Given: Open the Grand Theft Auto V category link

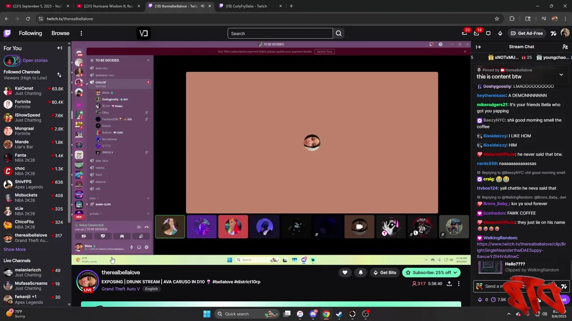Looking at the screenshot, I should coord(121,289).
